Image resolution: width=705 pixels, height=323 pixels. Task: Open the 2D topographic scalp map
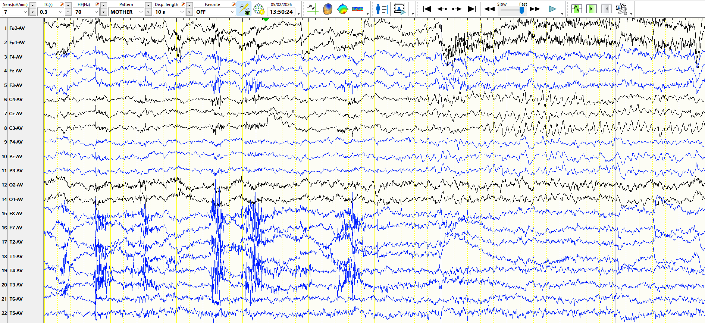coord(342,9)
